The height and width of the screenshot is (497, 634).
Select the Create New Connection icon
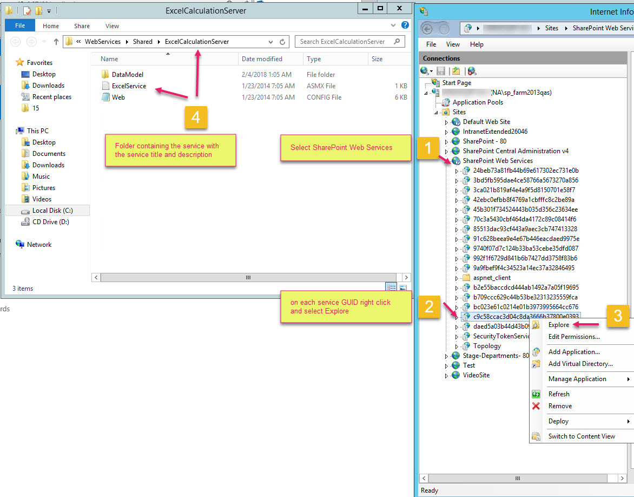pos(424,71)
